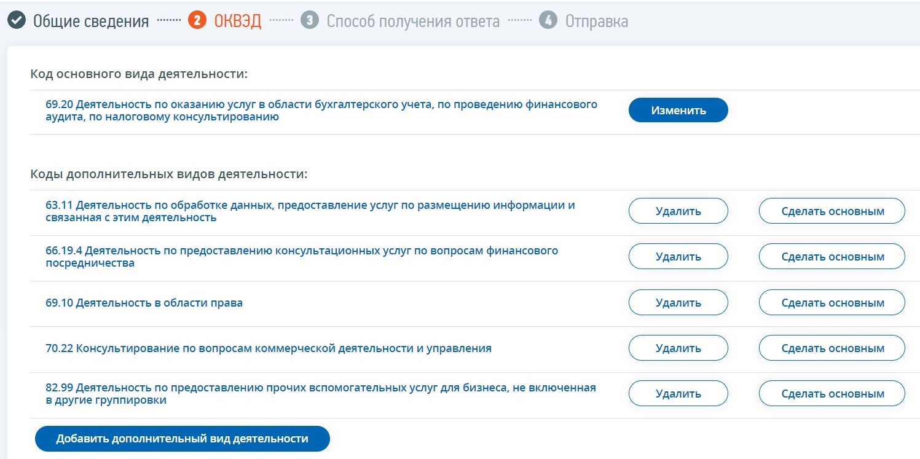Click the orange step 2 circle icon
This screenshot has width=920, height=459.
tap(197, 20)
